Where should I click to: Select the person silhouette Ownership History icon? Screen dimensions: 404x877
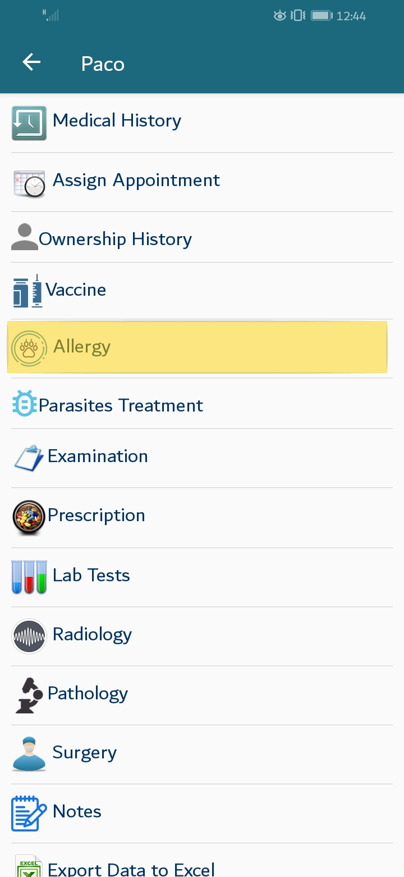click(x=25, y=237)
